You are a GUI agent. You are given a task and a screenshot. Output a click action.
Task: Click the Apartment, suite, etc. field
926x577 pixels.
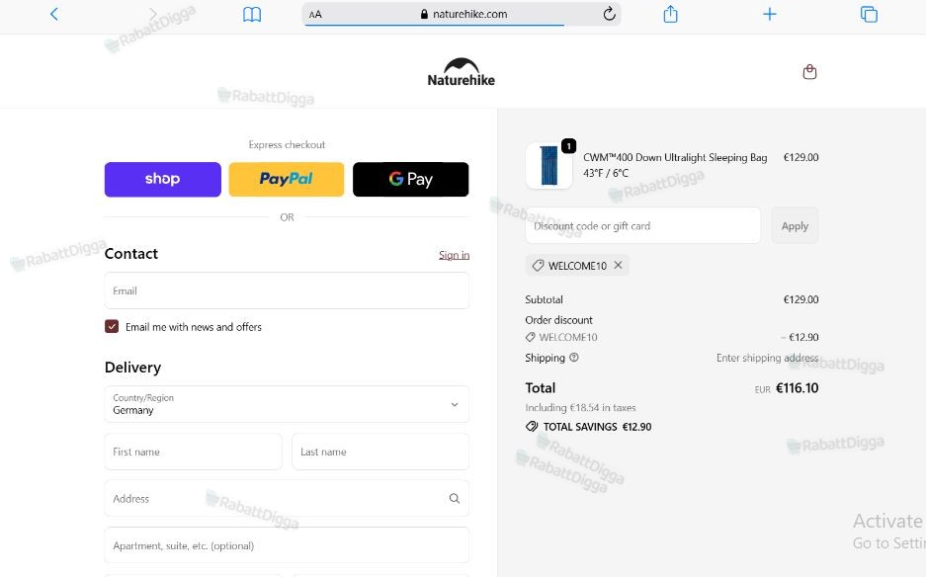click(x=287, y=545)
